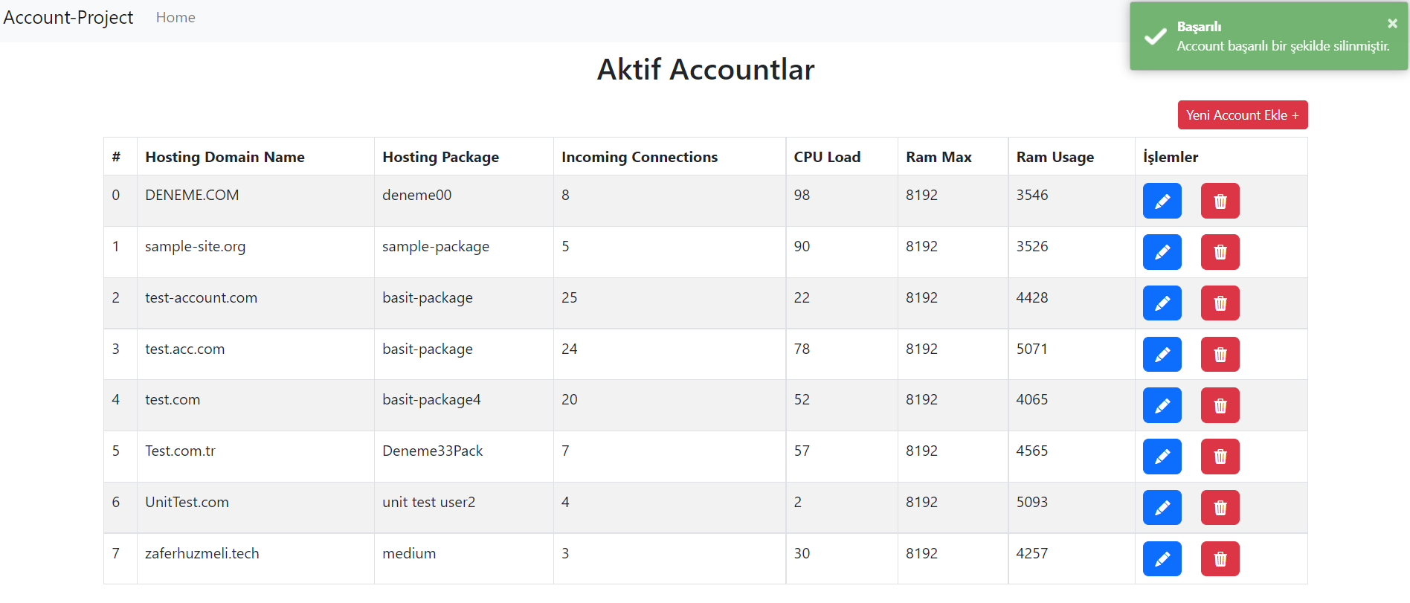Click the Yeni Account Ekle + button
The image size is (1410, 603).
[x=1242, y=115]
